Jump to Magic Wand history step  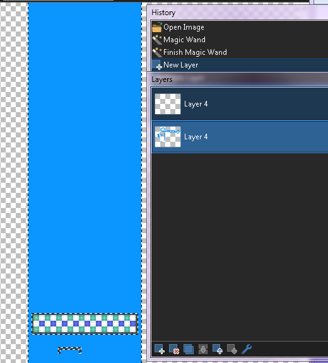pos(240,40)
